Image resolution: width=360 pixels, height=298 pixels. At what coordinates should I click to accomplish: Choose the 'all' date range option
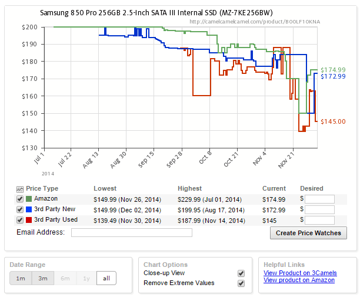click(x=106, y=278)
